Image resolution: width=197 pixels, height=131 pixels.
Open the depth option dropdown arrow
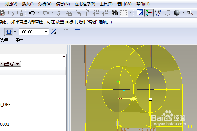(x=15, y=32)
